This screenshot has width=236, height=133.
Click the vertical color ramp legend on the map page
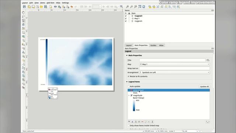tap(47, 62)
